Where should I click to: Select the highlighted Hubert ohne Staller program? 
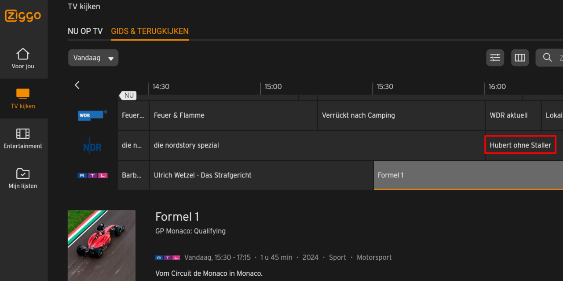pyautogui.click(x=520, y=144)
